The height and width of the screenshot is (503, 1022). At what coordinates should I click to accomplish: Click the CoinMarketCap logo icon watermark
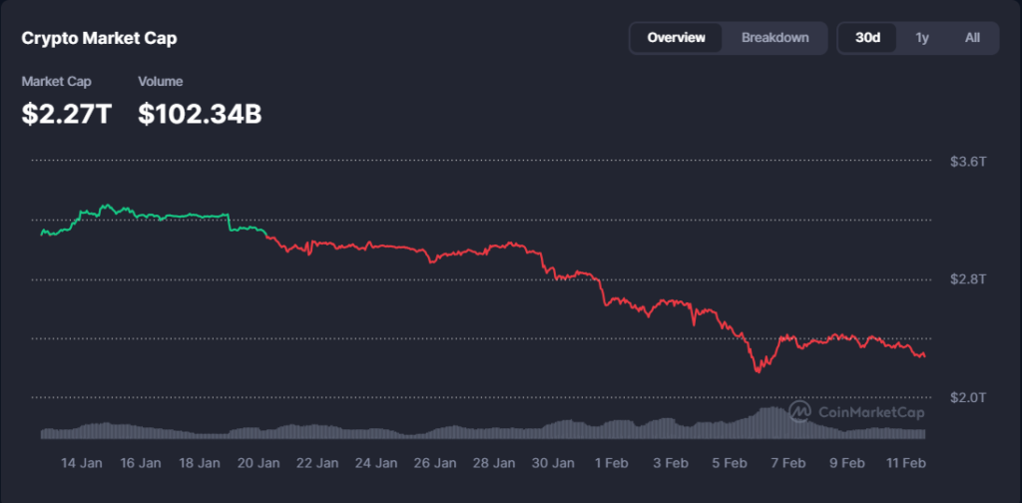tap(799, 411)
